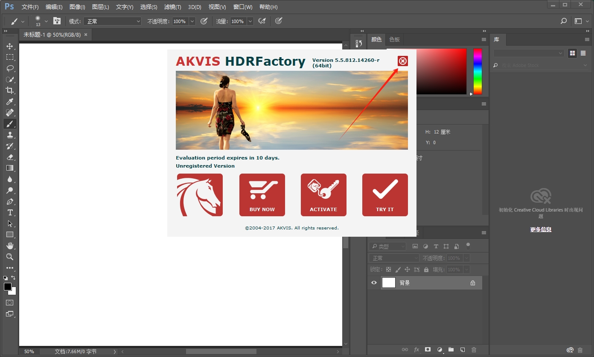Viewport: 594px width, 357px height.
Task: Open the library selection dropdown
Action: [529, 53]
